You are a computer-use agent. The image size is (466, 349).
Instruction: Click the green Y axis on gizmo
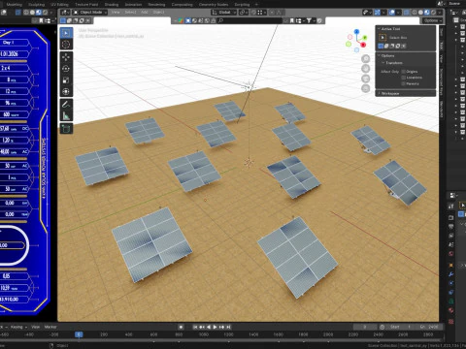pos(365,38)
